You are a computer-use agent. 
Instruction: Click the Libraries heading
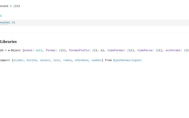8,42
